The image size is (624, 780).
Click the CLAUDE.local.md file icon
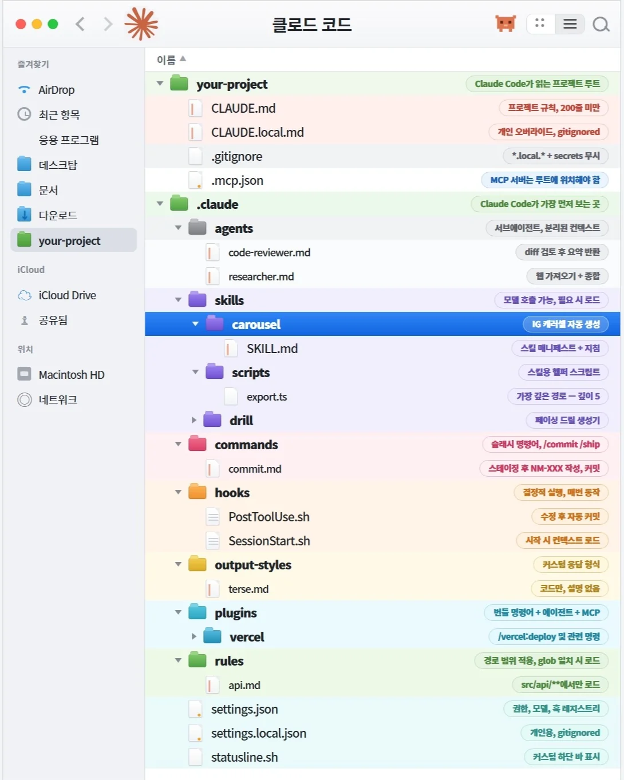click(x=195, y=132)
